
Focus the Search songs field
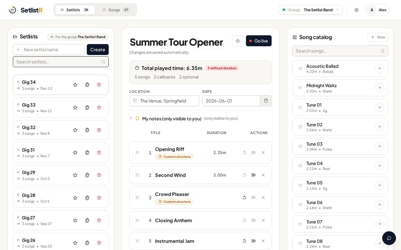[340, 51]
